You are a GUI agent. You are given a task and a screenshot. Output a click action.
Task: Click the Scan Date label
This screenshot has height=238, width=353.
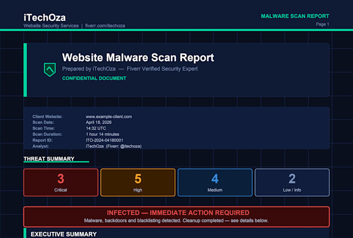click(x=43, y=122)
